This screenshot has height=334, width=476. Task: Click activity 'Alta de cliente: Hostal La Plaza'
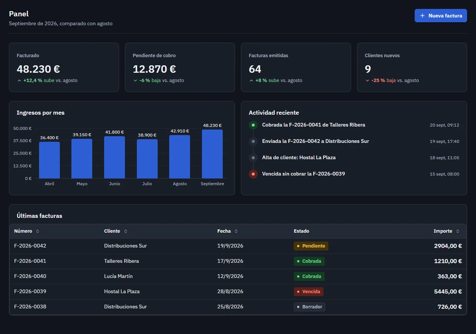(x=299, y=158)
